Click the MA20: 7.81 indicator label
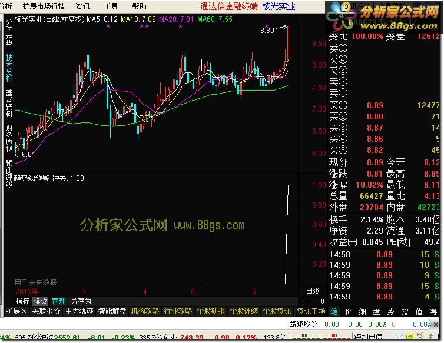 pos(176,19)
